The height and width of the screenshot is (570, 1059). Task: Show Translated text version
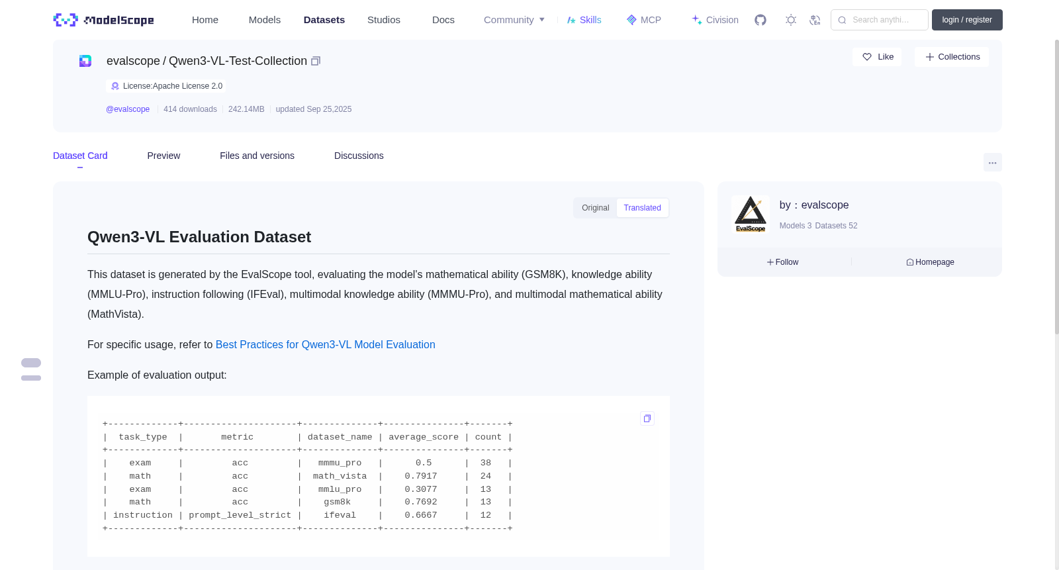[x=642, y=208]
